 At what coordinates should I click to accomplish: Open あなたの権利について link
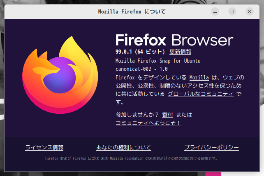(124, 147)
